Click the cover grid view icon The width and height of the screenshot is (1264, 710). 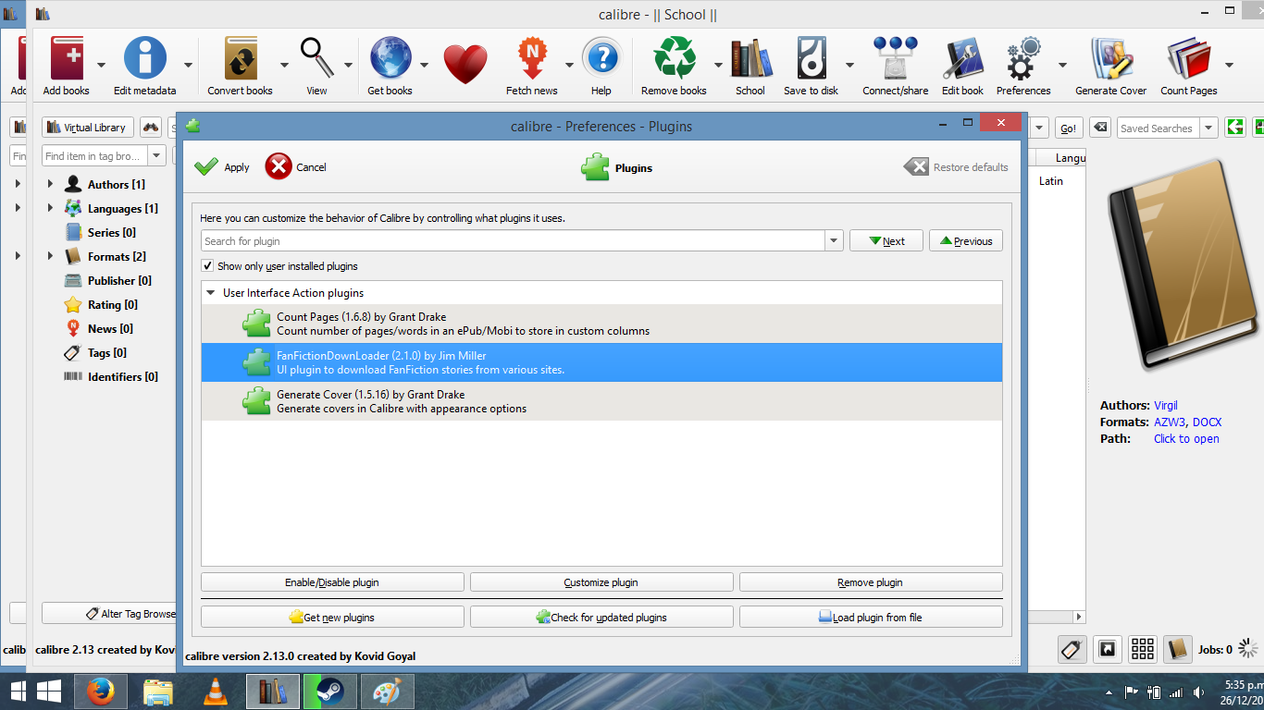[x=1143, y=649]
